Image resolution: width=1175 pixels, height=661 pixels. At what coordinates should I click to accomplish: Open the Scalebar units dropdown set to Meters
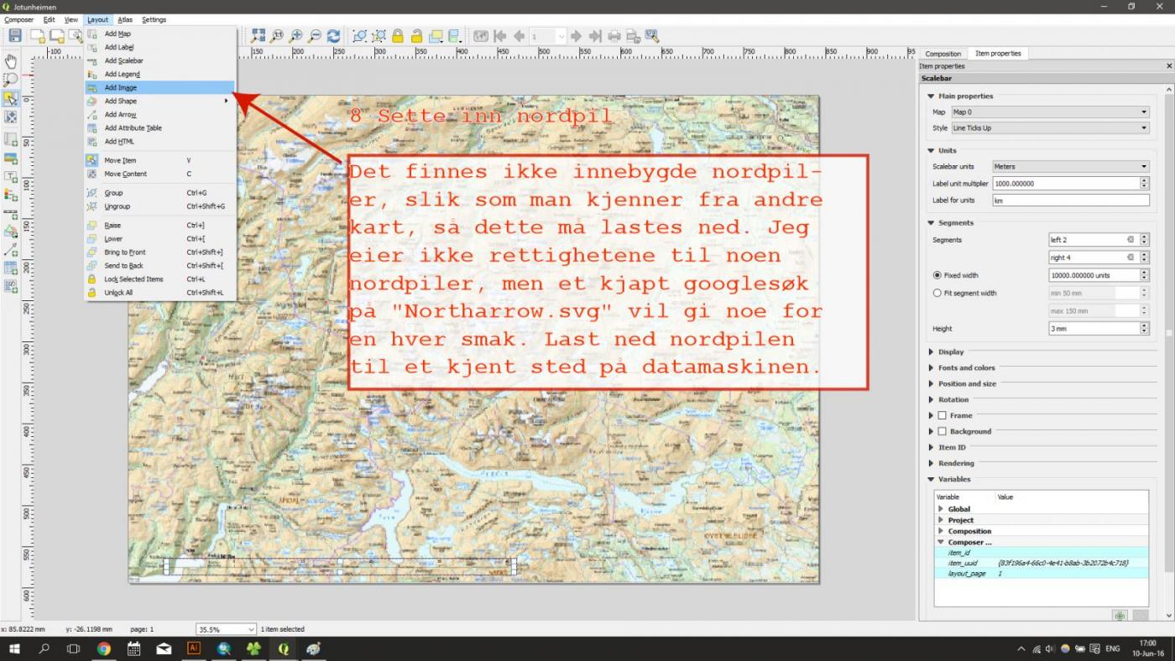coord(1070,166)
